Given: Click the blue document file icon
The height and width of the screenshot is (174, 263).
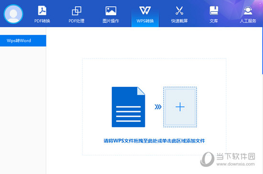Looking at the screenshot, I should (128, 107).
